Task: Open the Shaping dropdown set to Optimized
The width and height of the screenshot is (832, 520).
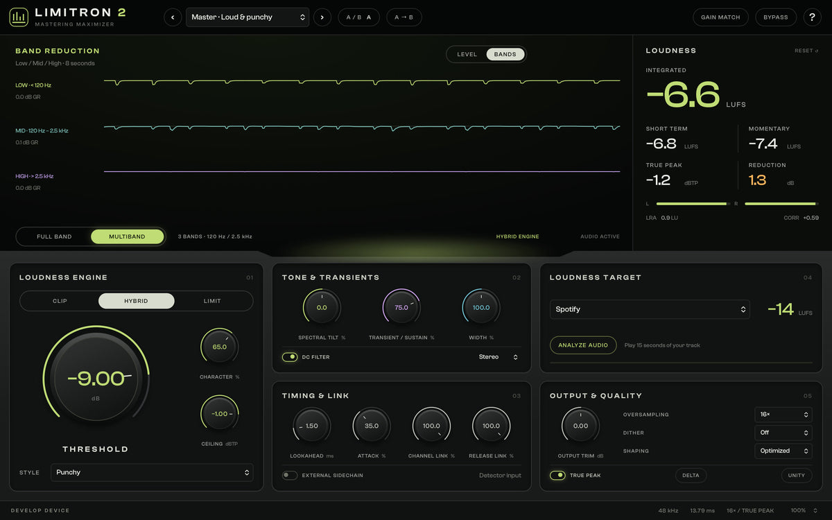Action: [x=783, y=451]
